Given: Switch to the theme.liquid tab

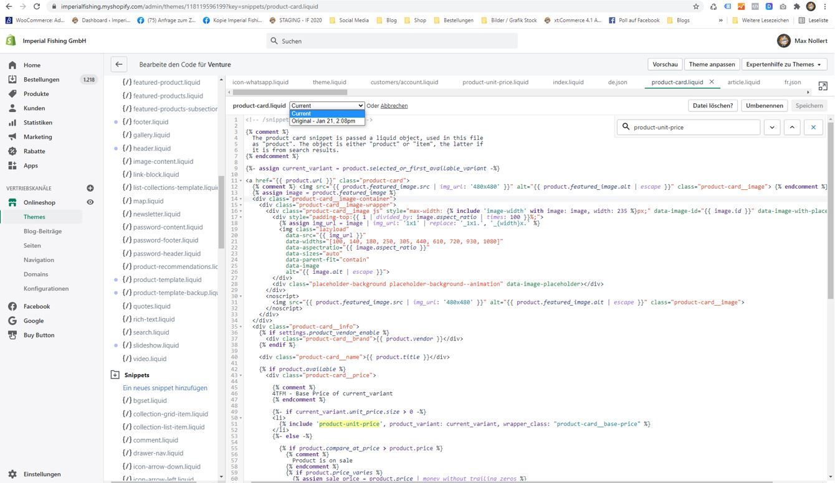Looking at the screenshot, I should pyautogui.click(x=329, y=82).
